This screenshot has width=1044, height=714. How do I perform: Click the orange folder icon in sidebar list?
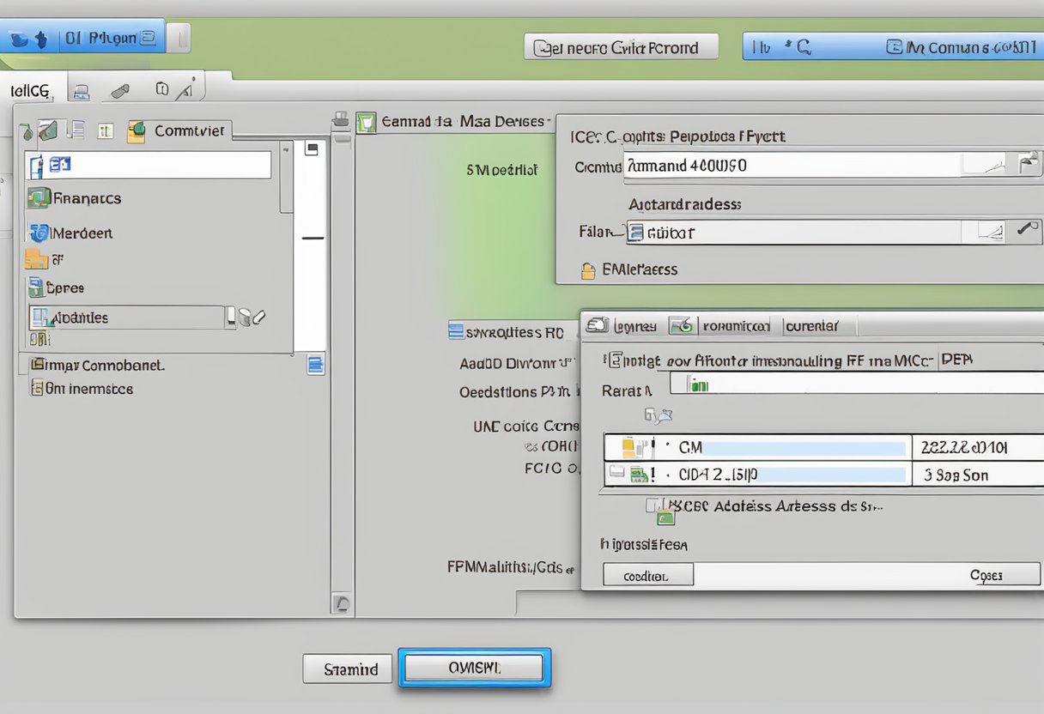(x=36, y=258)
